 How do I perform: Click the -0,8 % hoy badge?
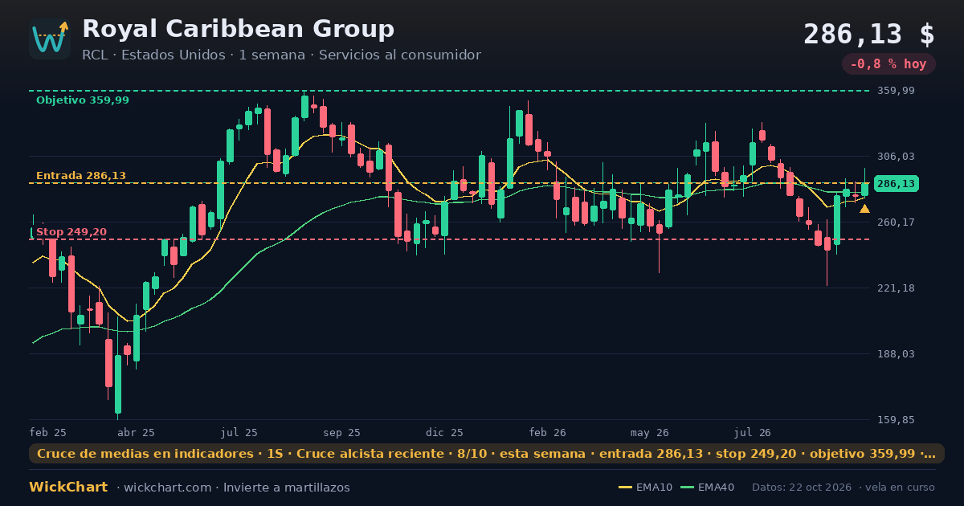coord(888,64)
